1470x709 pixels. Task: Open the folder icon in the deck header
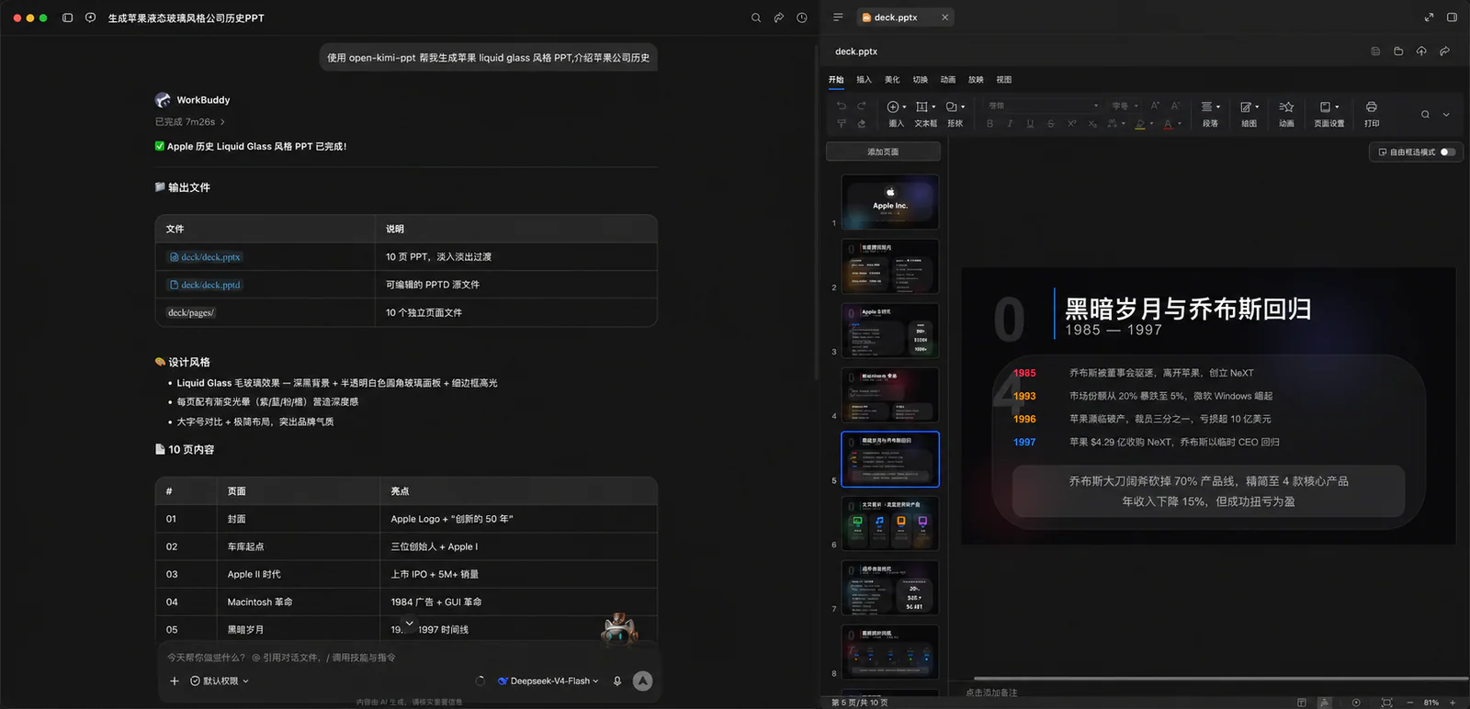(x=1398, y=51)
